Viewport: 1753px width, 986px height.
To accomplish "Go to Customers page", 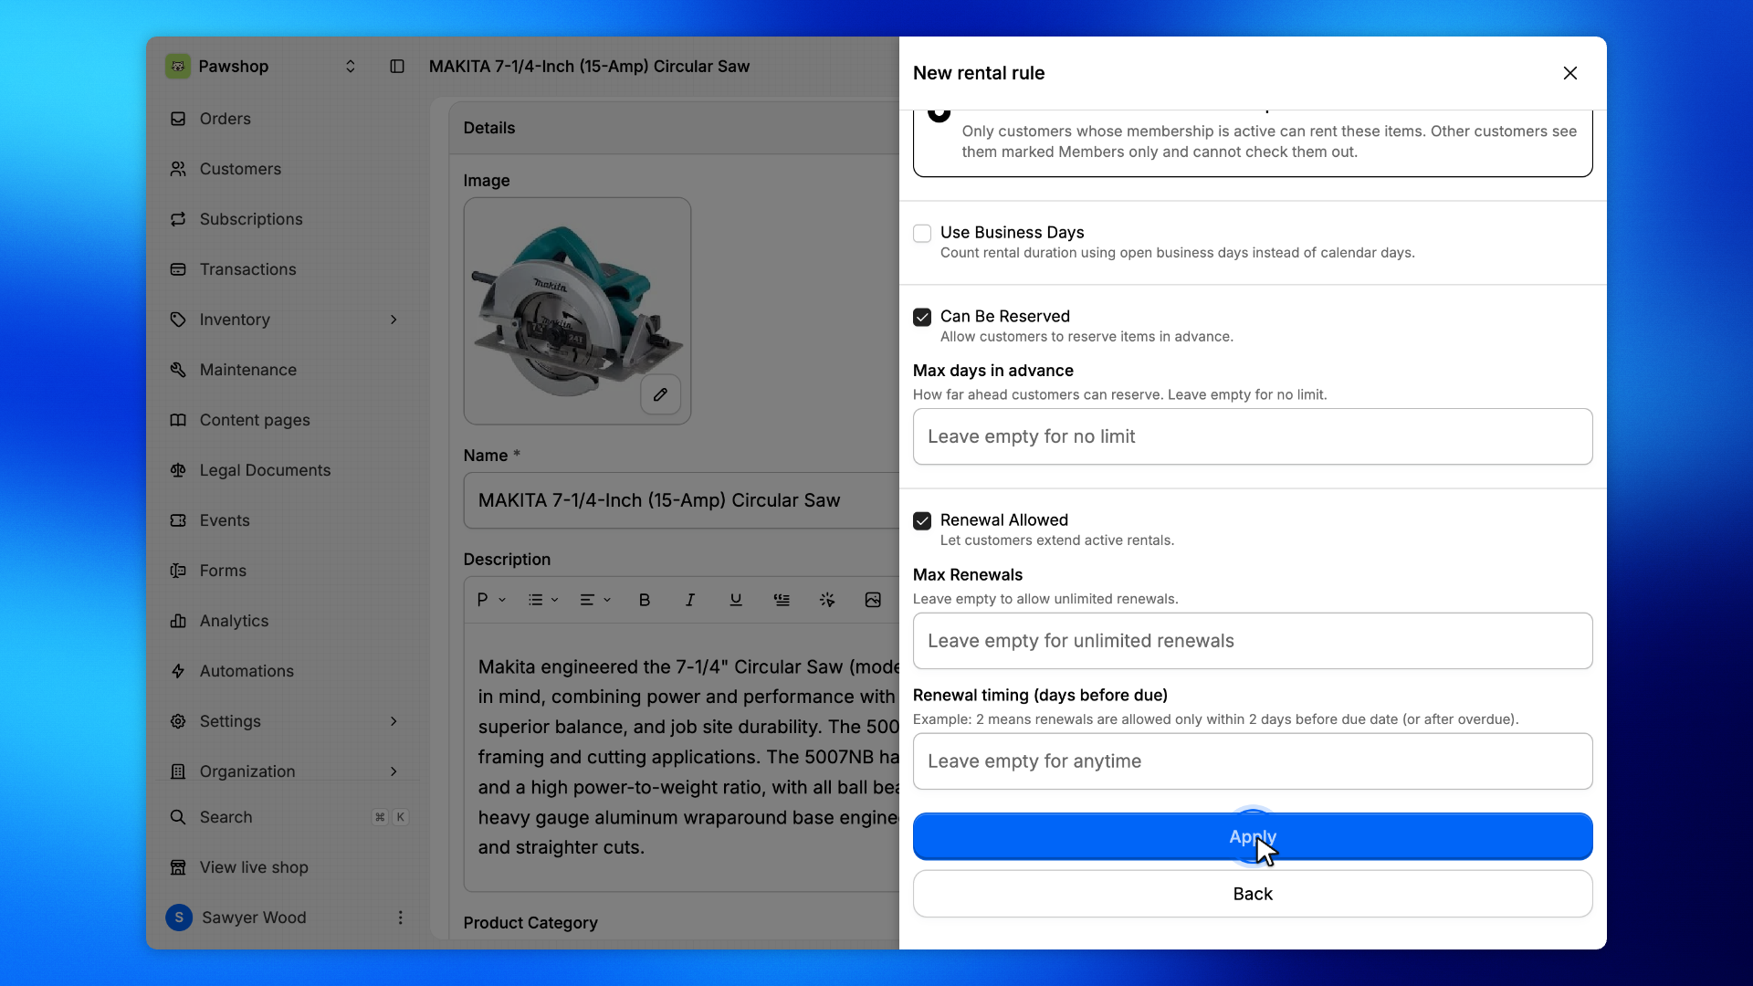I will (x=289, y=169).
